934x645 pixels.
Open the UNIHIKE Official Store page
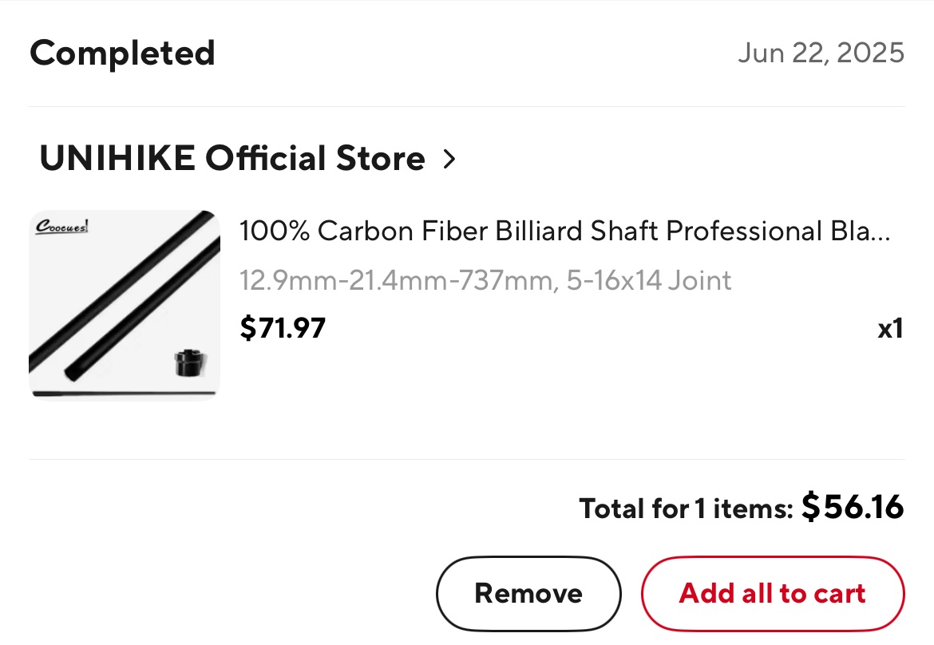click(x=232, y=159)
